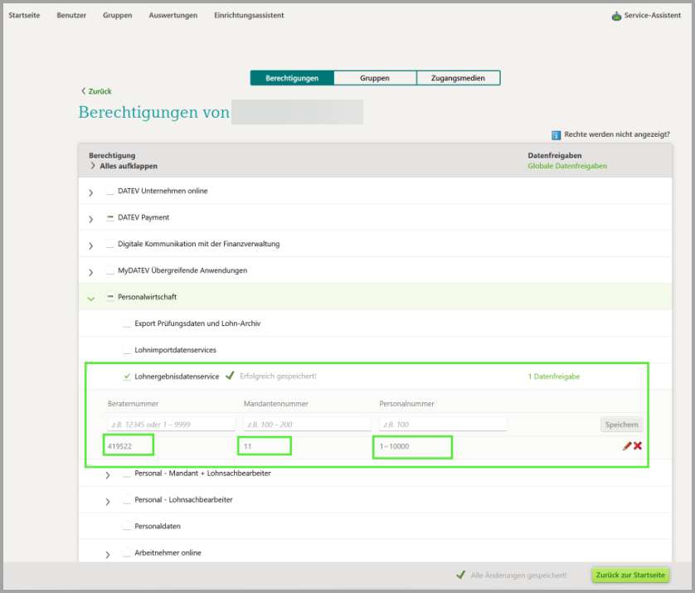Click the Speichern button
Viewport: 695px width, 593px height.
coord(621,425)
